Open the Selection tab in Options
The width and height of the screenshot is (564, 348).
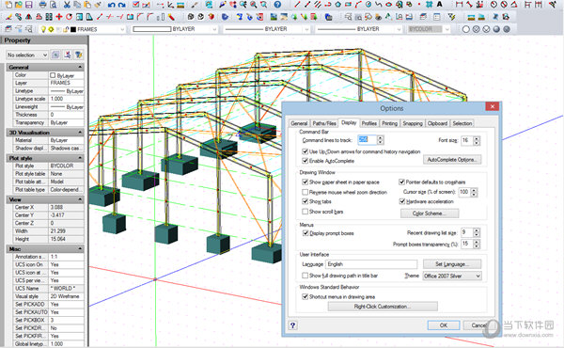click(462, 123)
